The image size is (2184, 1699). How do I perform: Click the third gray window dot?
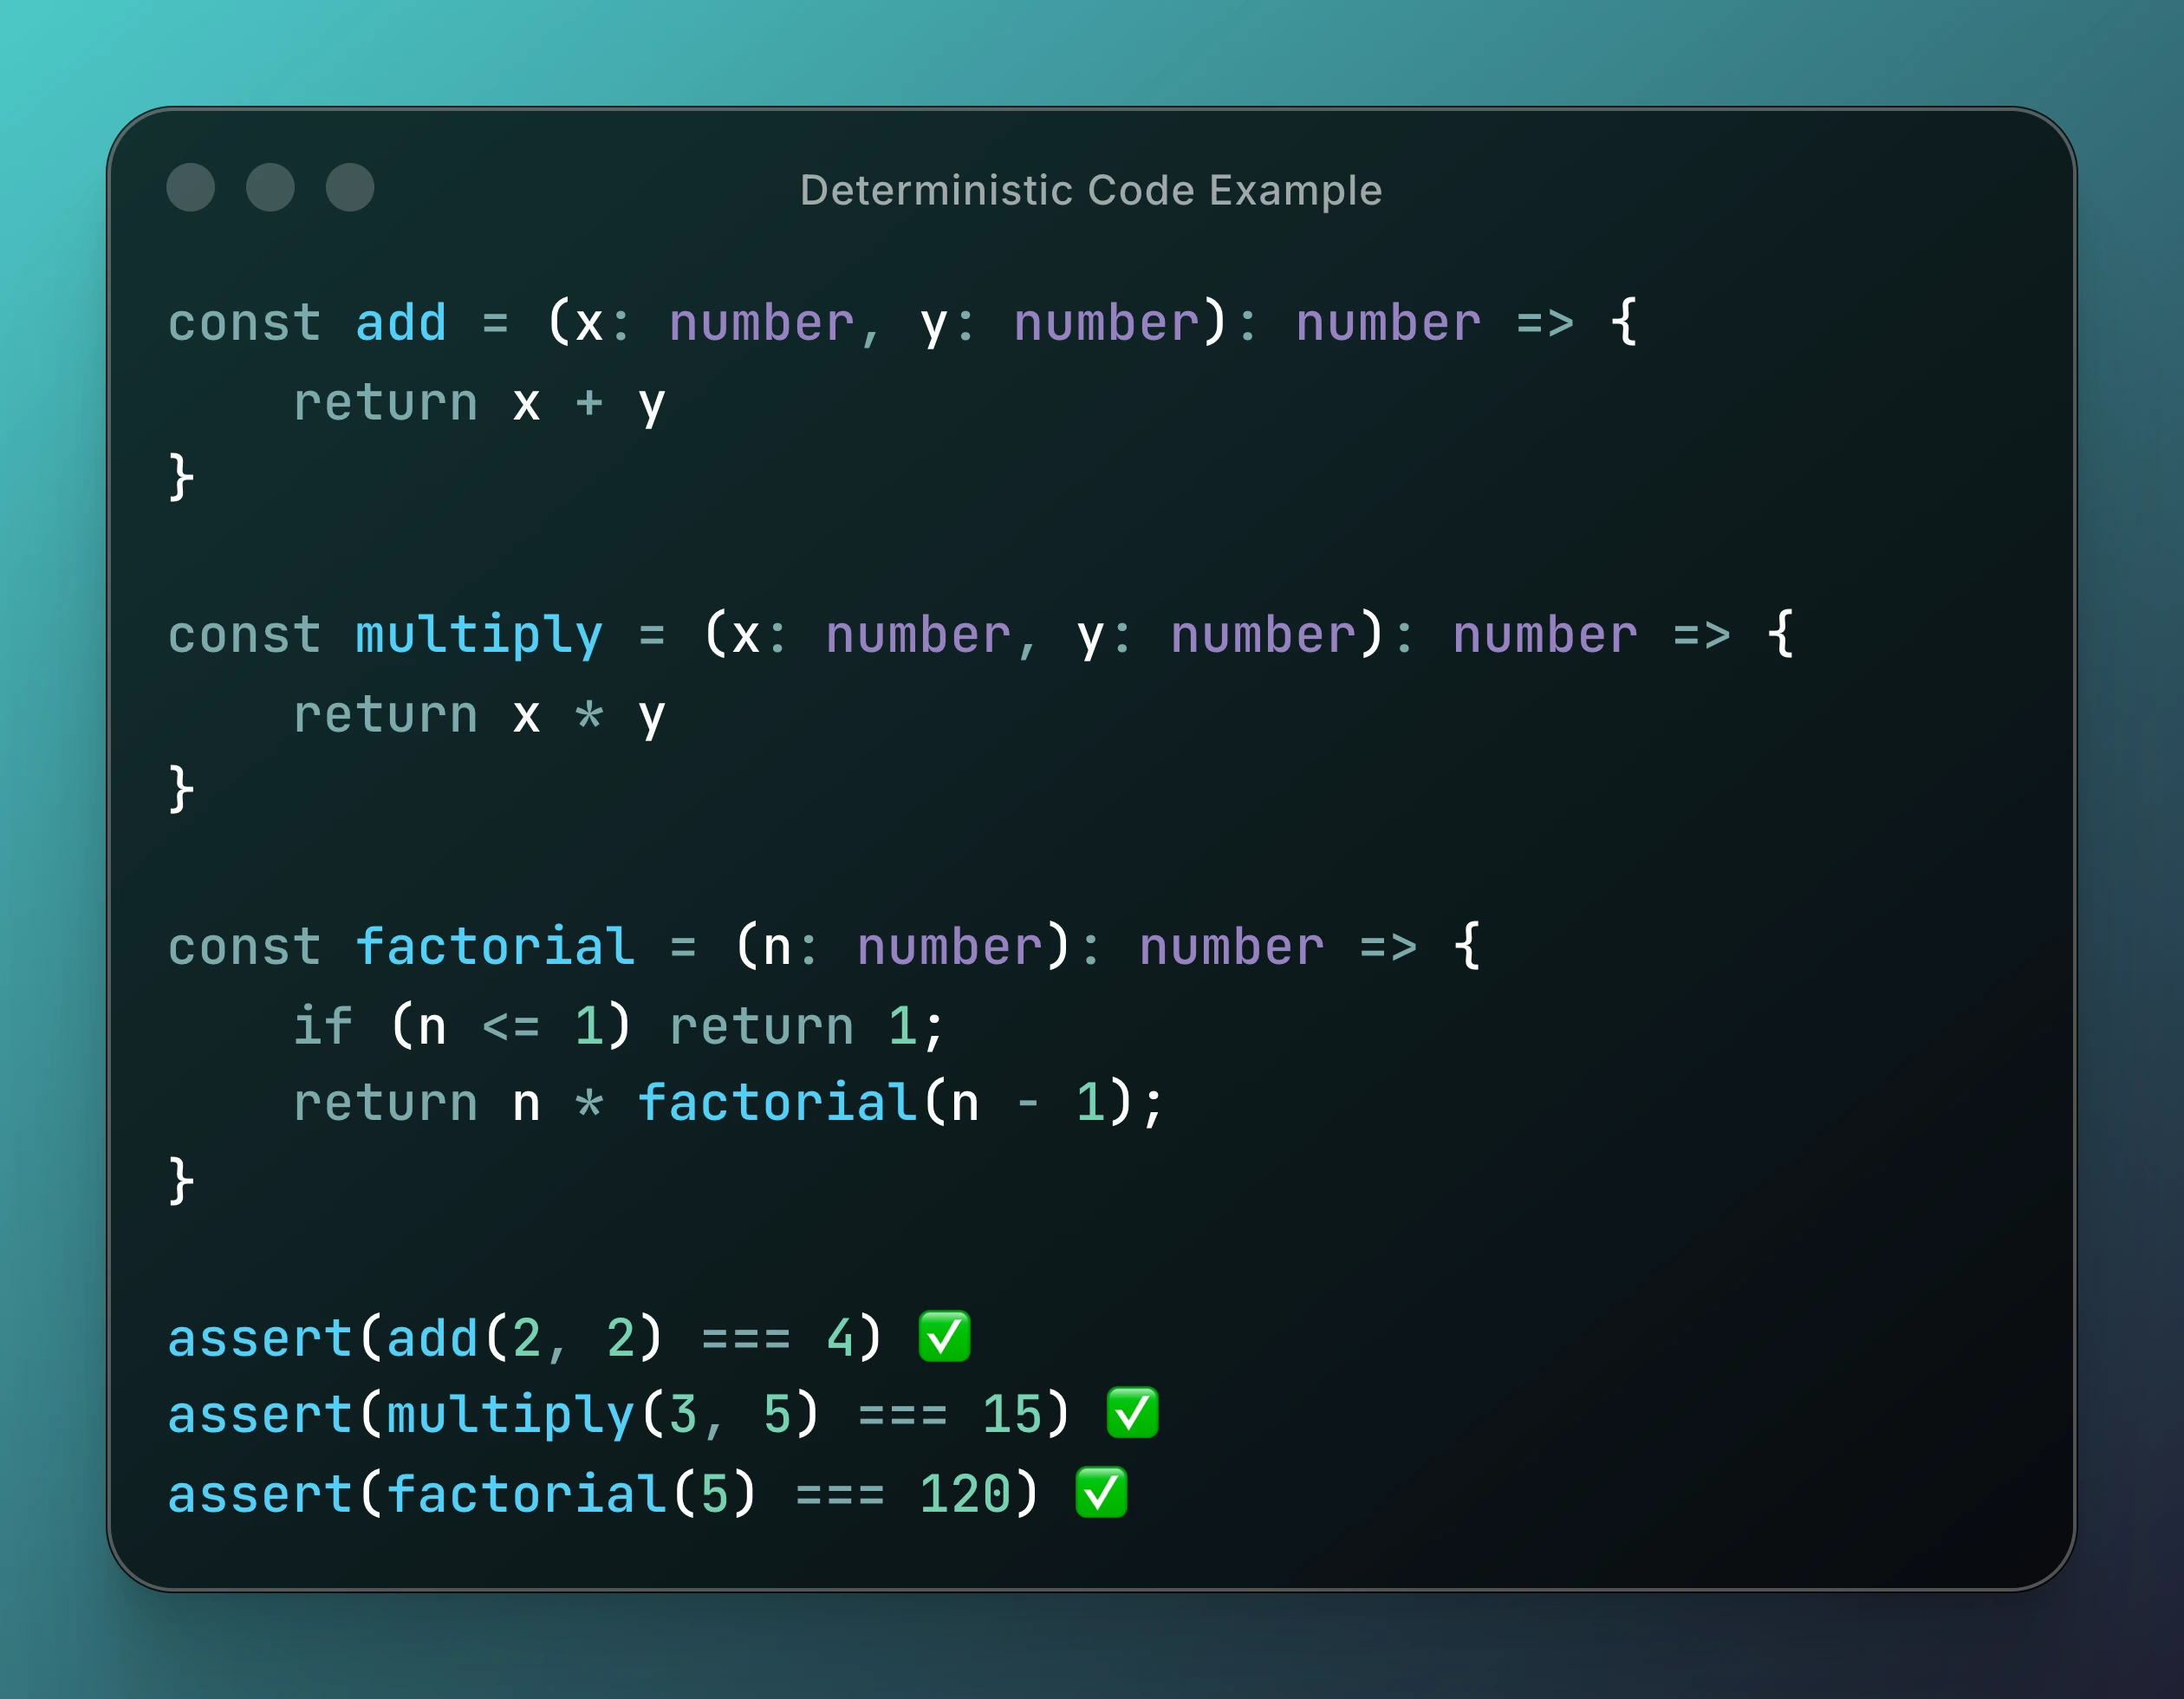(x=350, y=187)
